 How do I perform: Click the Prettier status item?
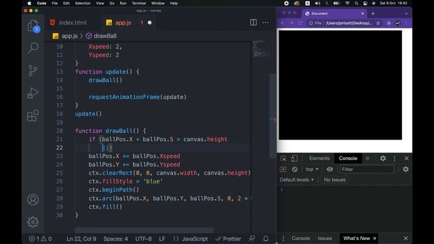tap(229, 239)
